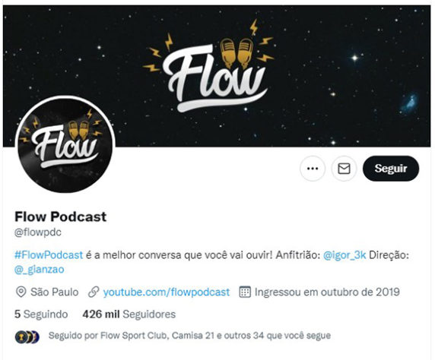
Task: Click the @flowpdc username handle
Action: (x=38, y=232)
